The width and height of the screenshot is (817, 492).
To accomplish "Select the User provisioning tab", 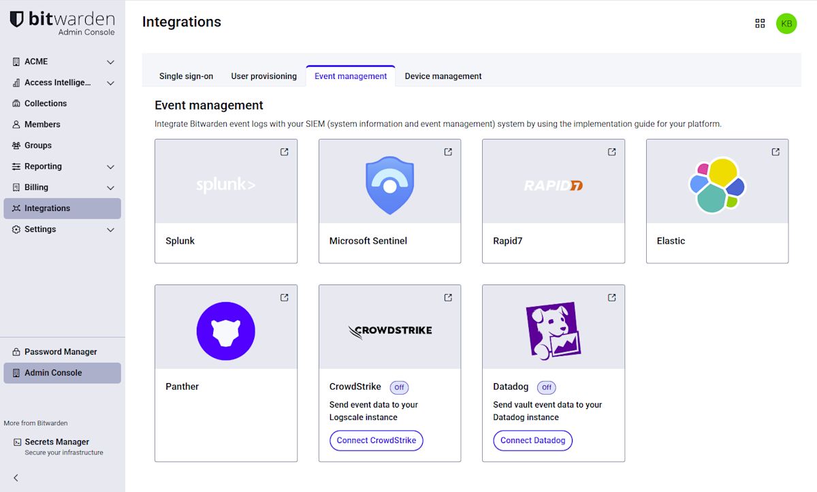I will (x=263, y=76).
